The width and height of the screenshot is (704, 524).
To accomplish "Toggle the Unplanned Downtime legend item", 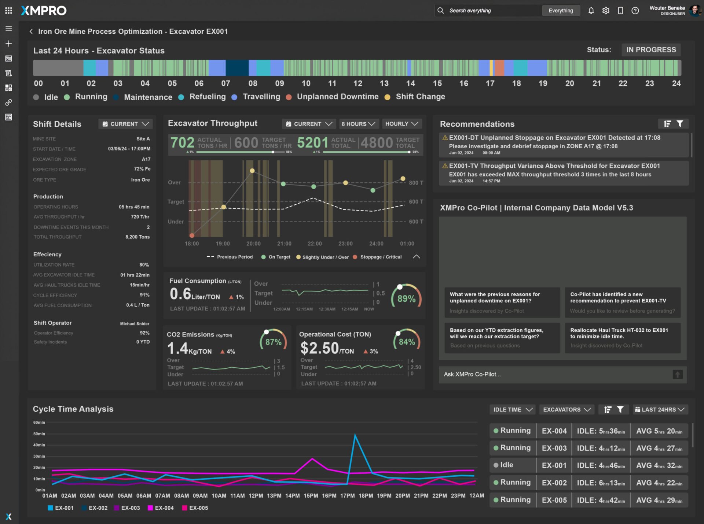I will (x=337, y=97).
